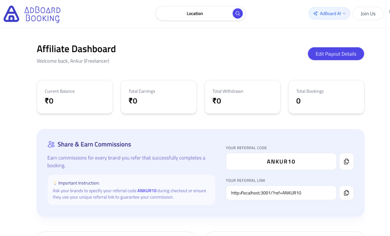
Task: Click bold ANKUR10 in the instruction text
Action: tap(147, 191)
